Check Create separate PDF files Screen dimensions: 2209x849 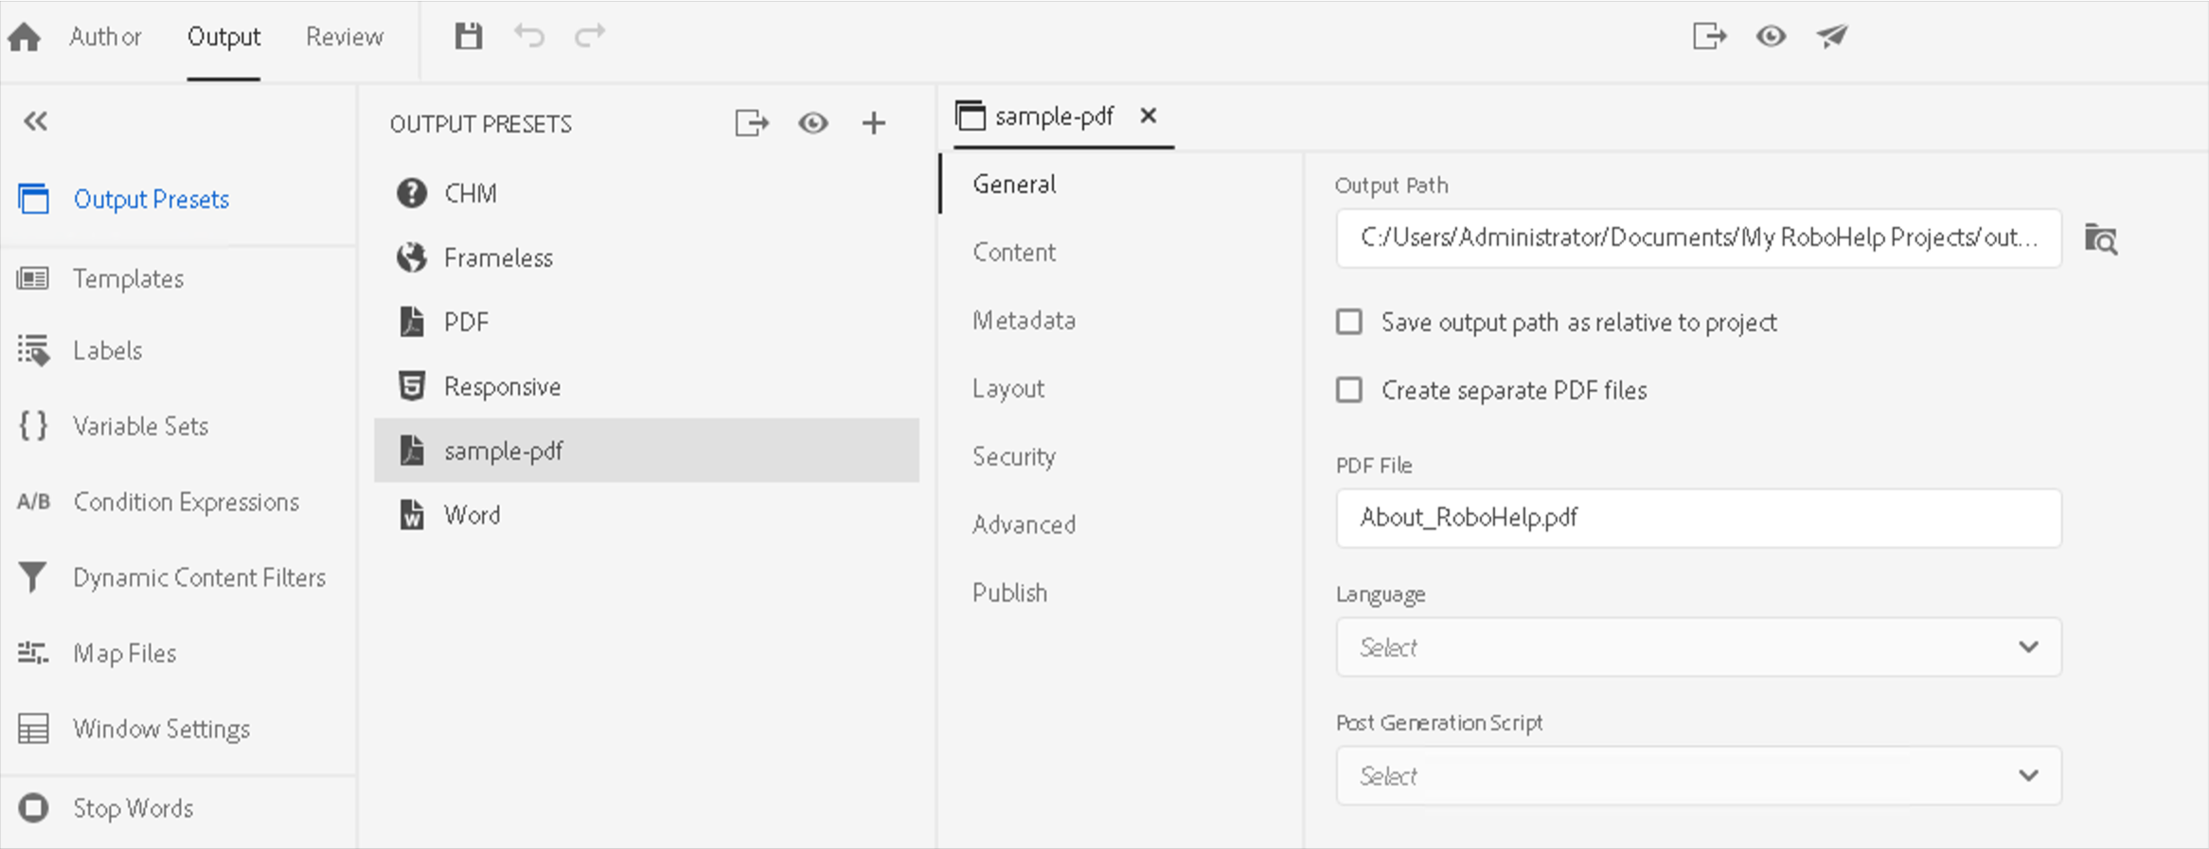tap(1349, 390)
